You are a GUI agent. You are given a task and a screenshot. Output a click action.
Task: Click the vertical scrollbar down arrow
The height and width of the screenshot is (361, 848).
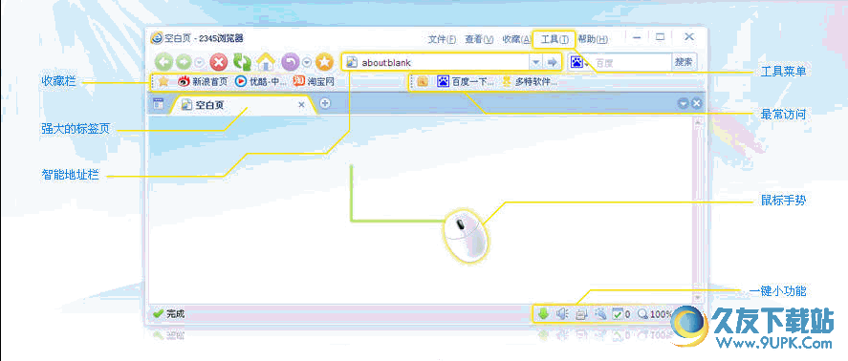pos(698,297)
